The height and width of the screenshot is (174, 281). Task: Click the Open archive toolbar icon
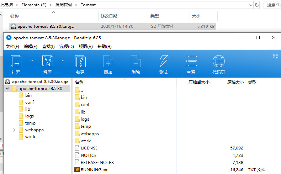coord(16,61)
